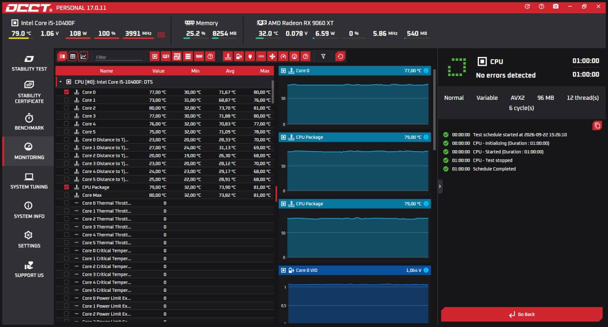Switch to the table view mode icon
This screenshot has width=608, height=327.
(73, 57)
